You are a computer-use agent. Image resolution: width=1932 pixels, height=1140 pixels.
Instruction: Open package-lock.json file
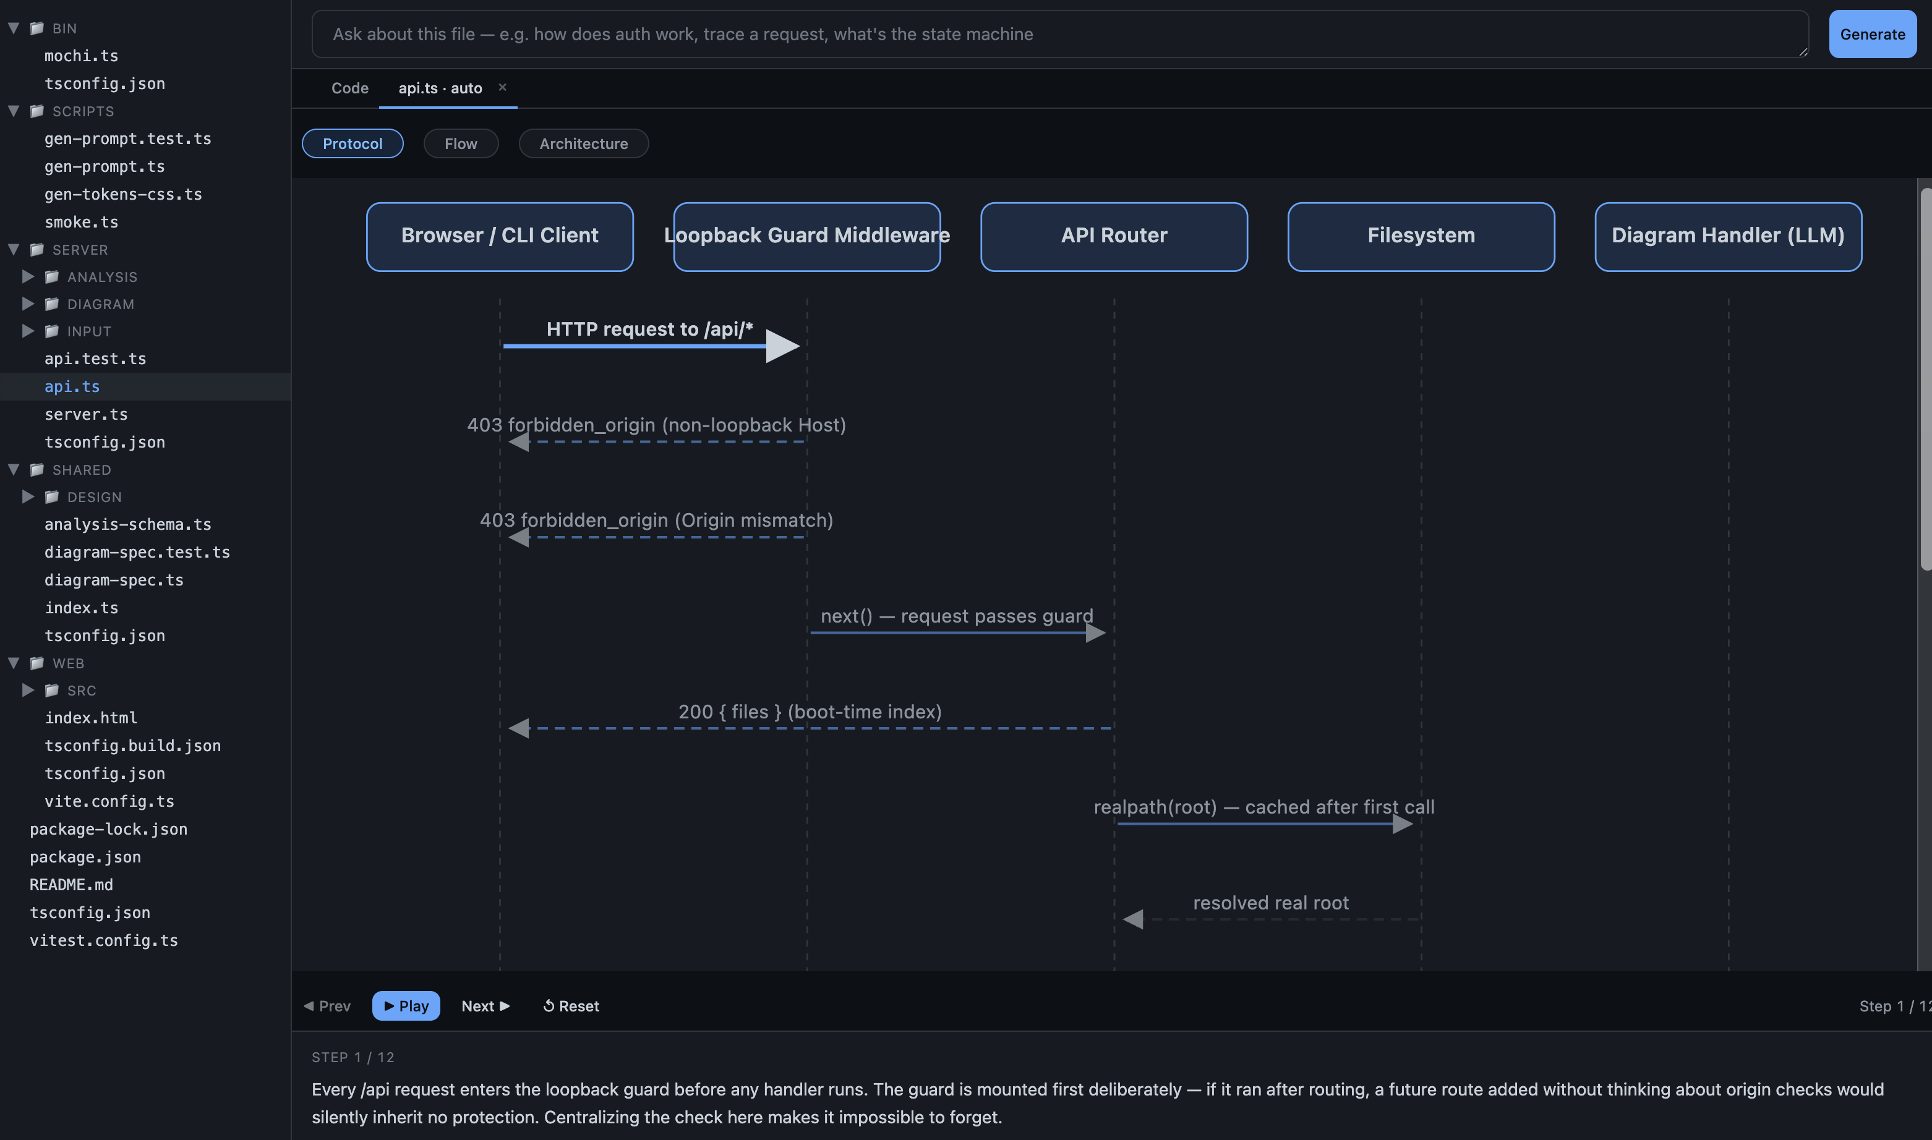coord(108,829)
